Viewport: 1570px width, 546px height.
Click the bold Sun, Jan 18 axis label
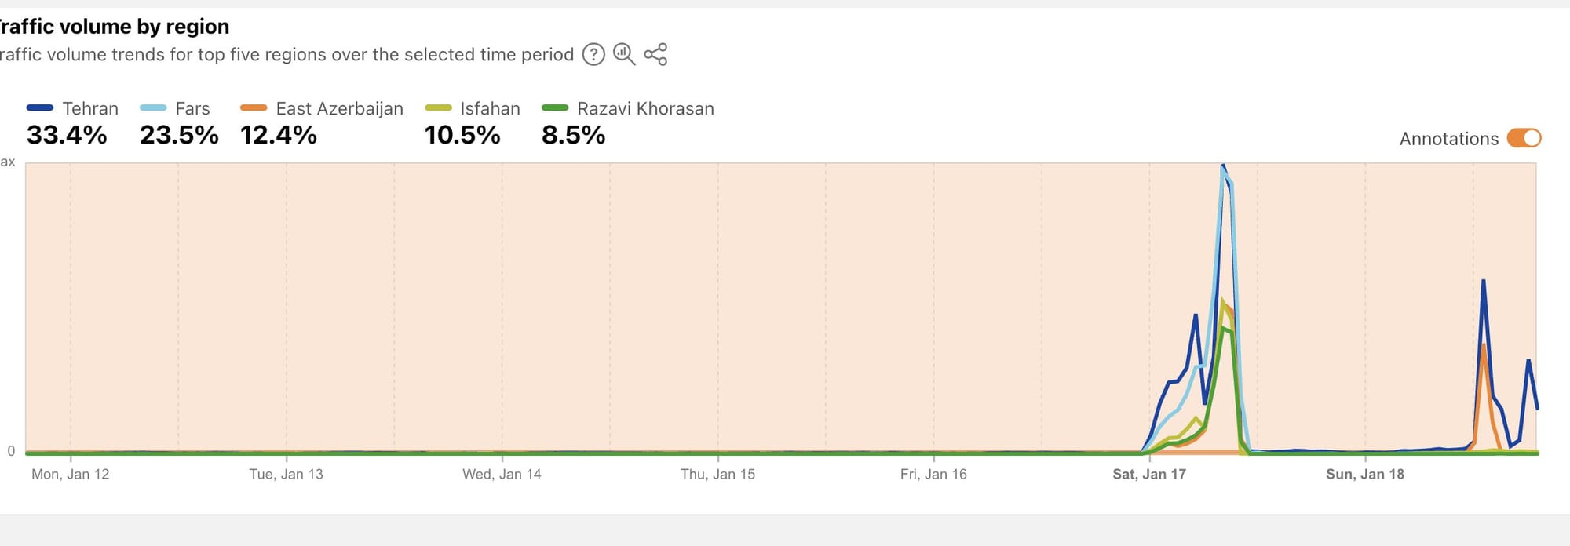(1365, 474)
